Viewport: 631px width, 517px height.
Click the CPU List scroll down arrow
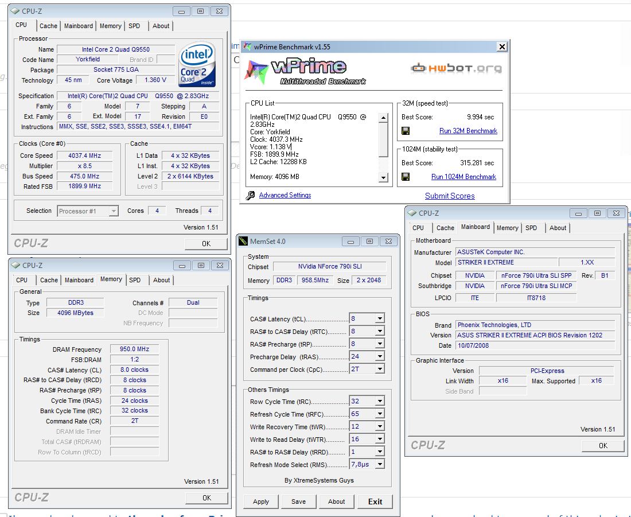384,177
